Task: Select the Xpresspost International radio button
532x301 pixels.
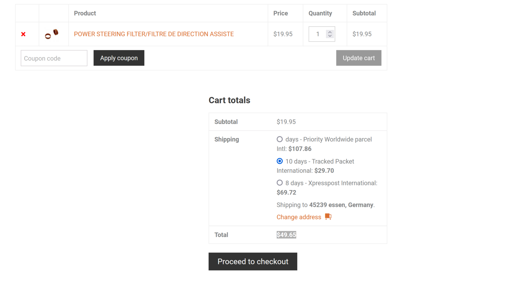Action: coord(280,183)
